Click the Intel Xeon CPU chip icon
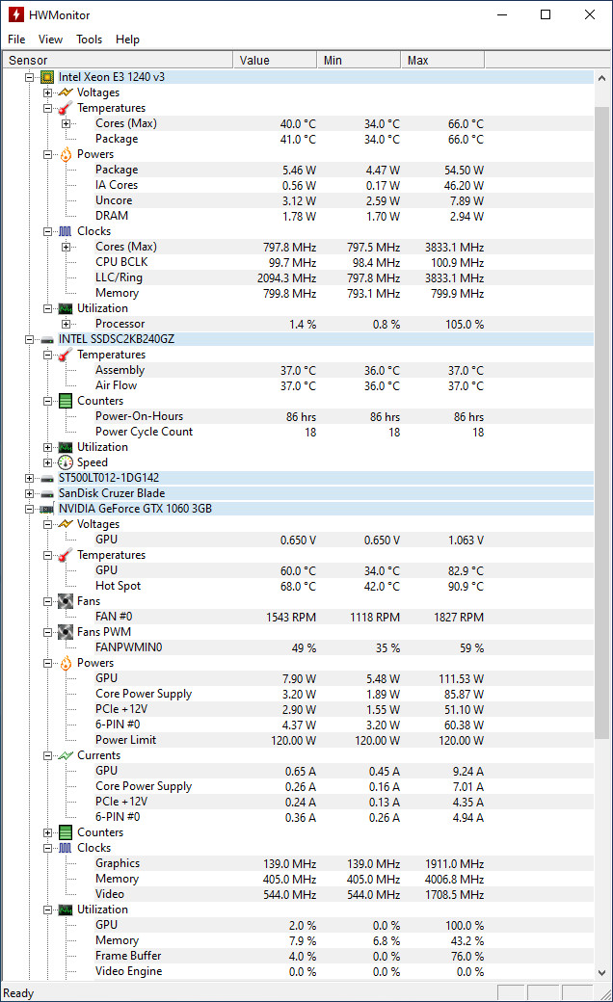Screen dimensions: 613x1002 pyautogui.click(x=47, y=77)
